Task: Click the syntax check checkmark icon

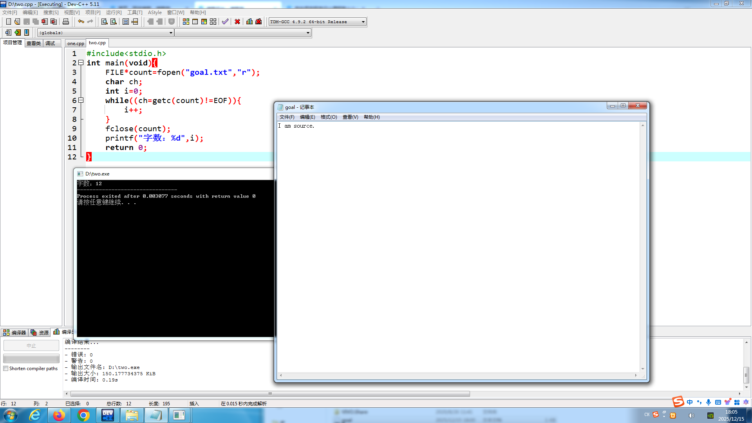Action: pyautogui.click(x=225, y=22)
